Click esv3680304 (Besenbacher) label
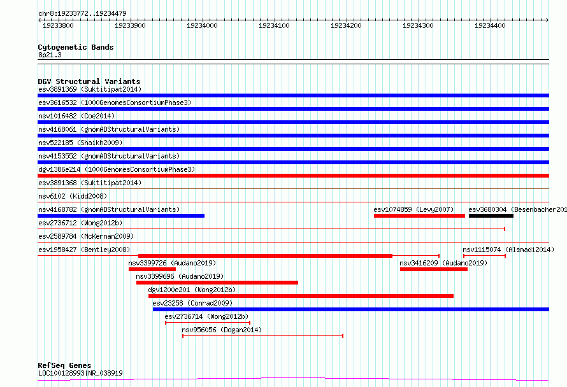567x387 pixels. pyautogui.click(x=517, y=209)
